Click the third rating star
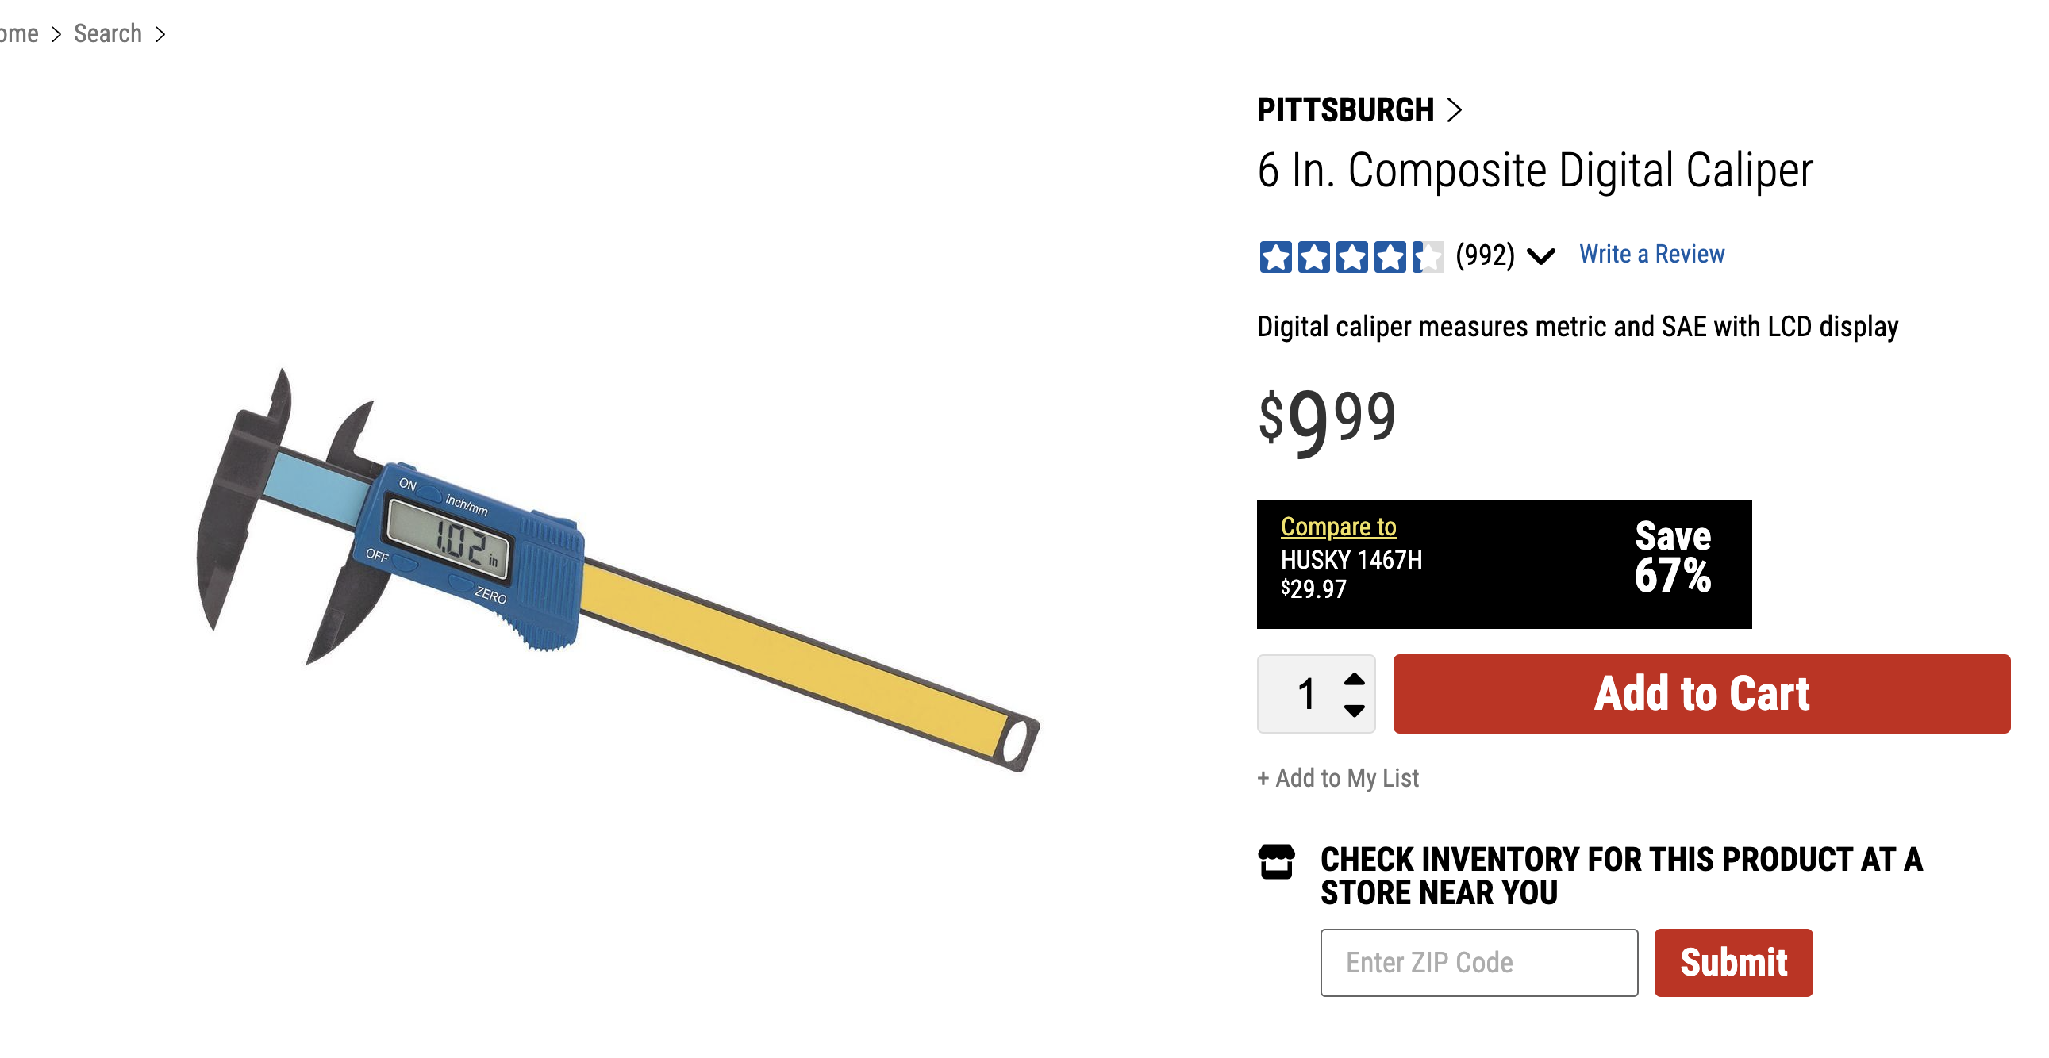Image resolution: width=2049 pixels, height=1058 pixels. 1351,257
